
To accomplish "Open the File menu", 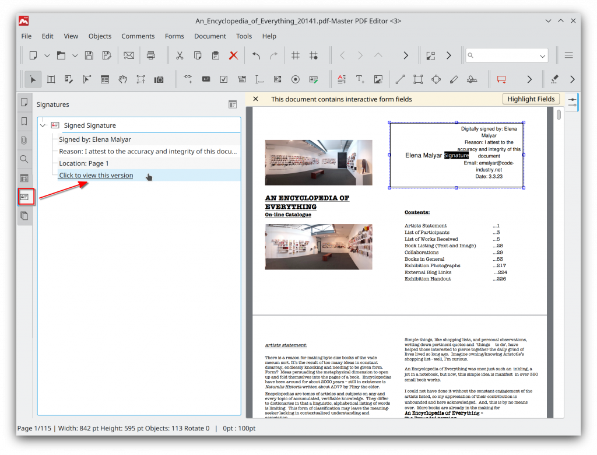I will [26, 36].
